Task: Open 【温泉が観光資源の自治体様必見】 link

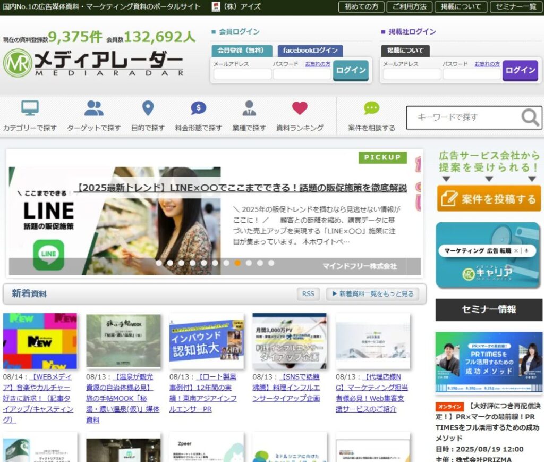Action: point(123,398)
